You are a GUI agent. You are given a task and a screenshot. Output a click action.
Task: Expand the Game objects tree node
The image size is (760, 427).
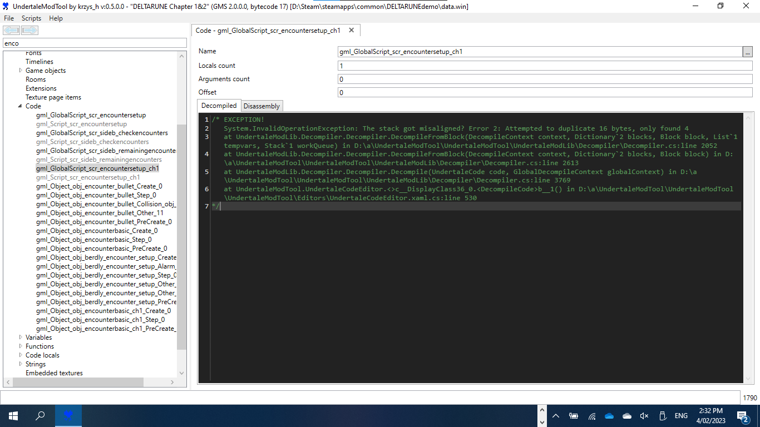click(21, 71)
